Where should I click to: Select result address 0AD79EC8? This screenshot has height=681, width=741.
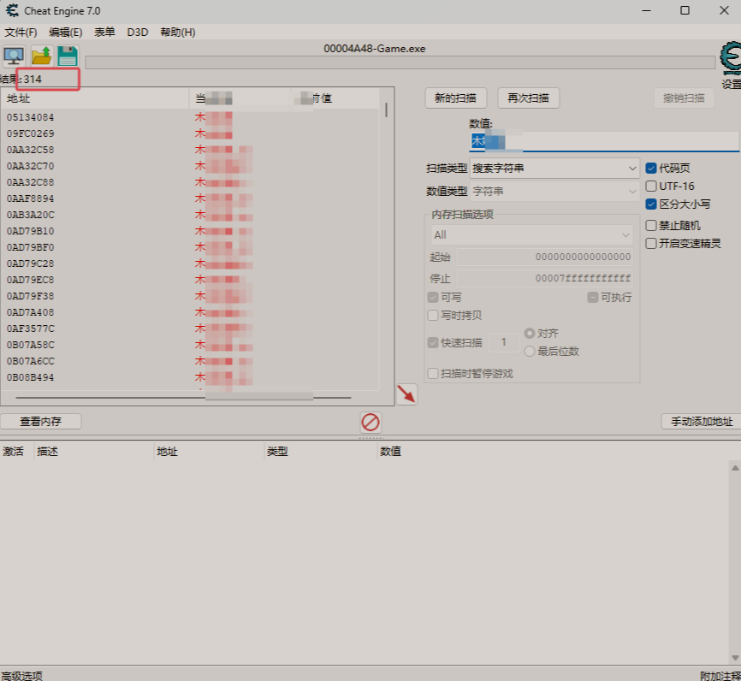(x=30, y=280)
